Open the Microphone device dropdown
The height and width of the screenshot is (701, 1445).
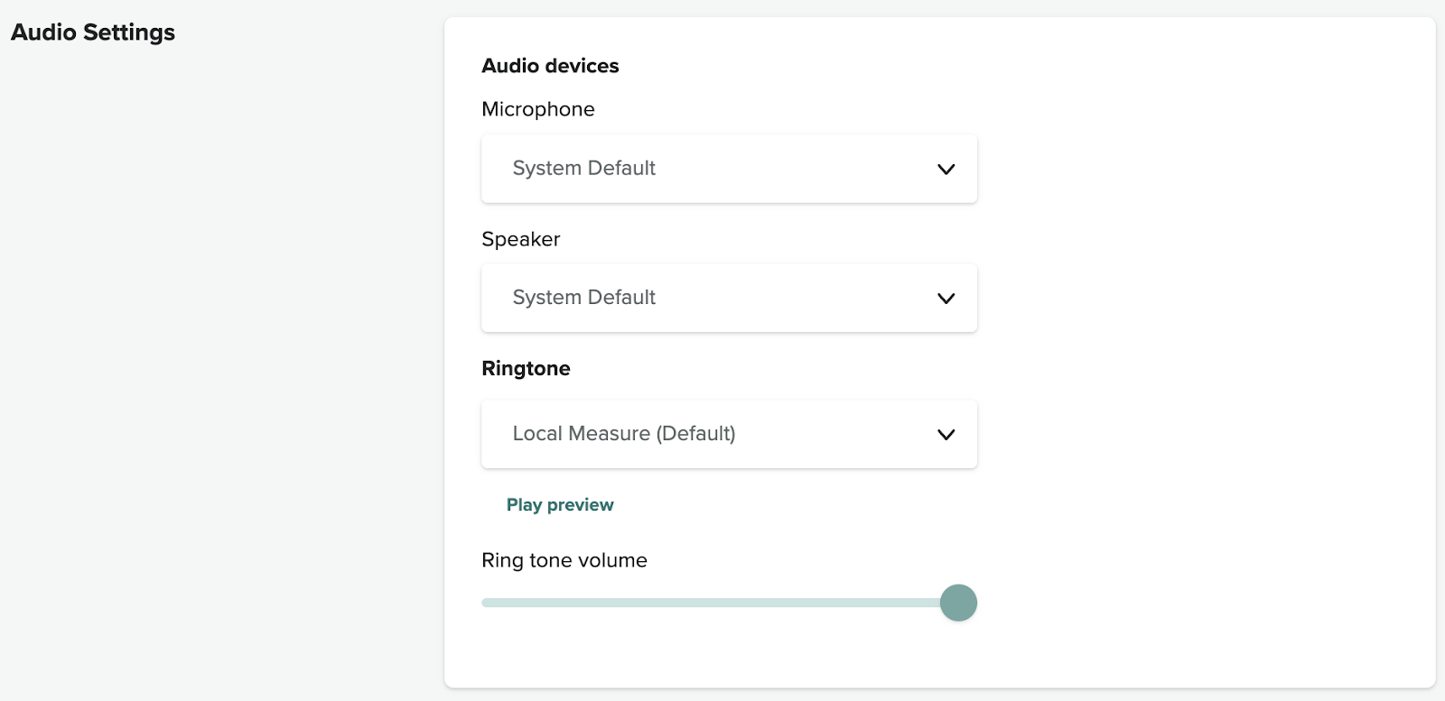click(x=728, y=169)
